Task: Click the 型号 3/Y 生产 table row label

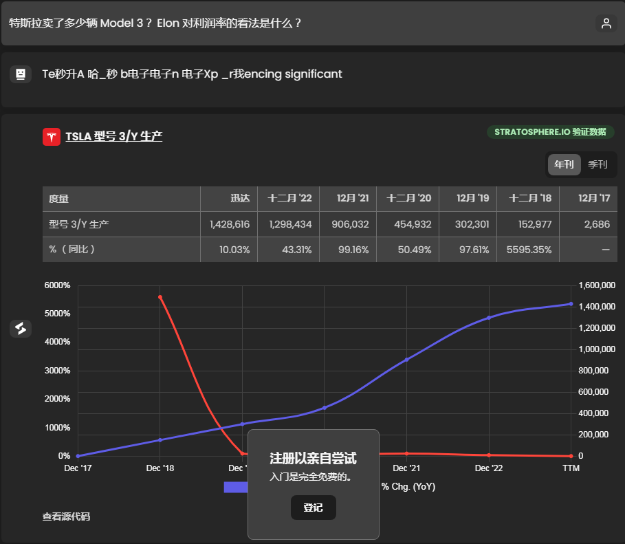Action: 79,224
